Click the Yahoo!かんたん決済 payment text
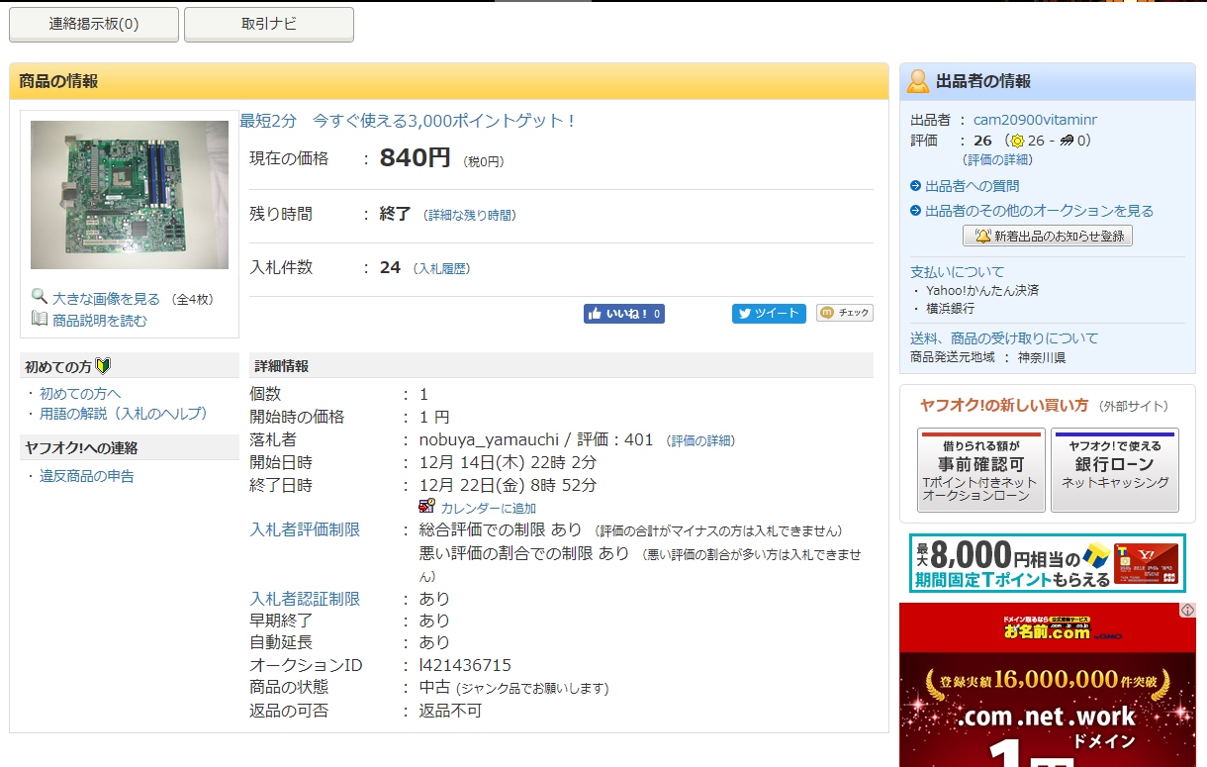 click(982, 291)
